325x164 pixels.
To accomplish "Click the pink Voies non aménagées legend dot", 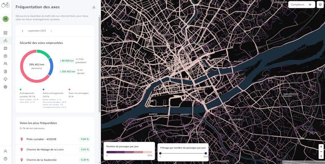I will [x=69, y=89].
